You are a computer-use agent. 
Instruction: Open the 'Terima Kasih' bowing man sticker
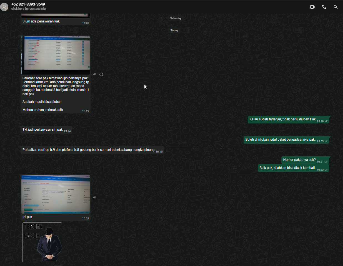[x=42, y=242]
